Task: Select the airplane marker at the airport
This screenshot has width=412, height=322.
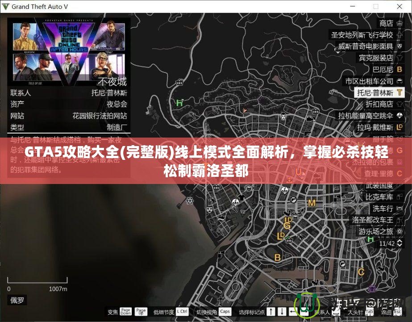Action: coord(221,299)
